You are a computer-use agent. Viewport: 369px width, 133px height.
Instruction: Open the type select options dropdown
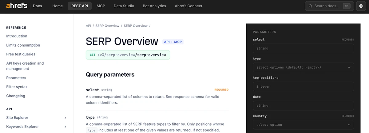[303, 67]
